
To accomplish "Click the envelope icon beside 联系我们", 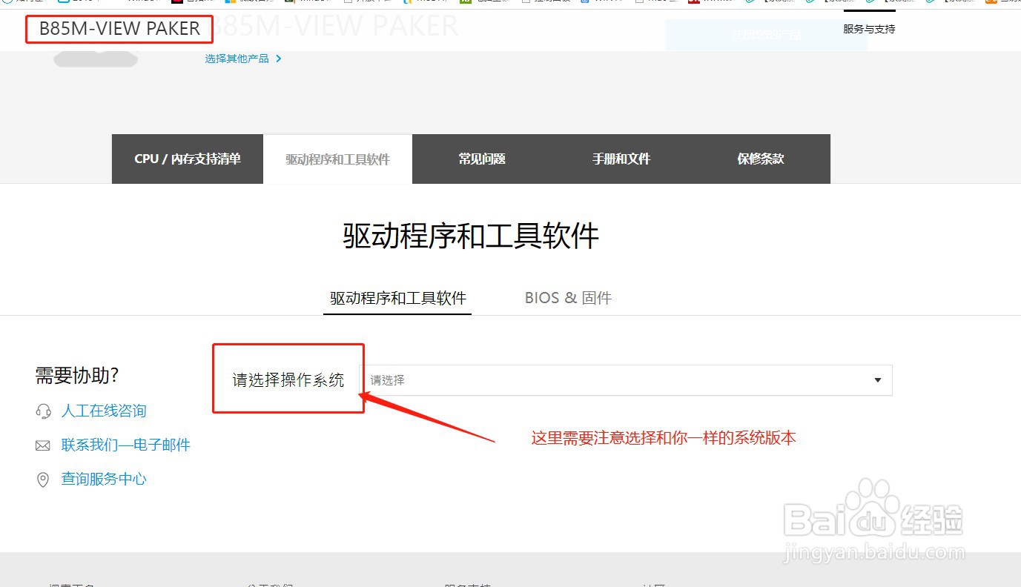I will (43, 445).
